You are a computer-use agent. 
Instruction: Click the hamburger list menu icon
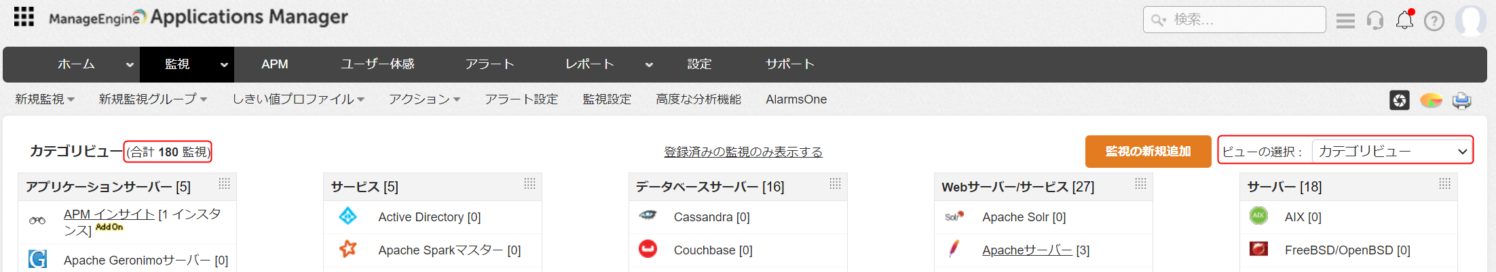pos(1345,21)
